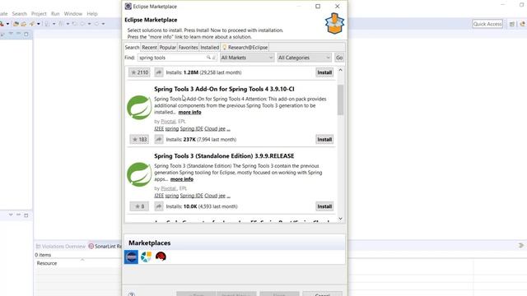The width and height of the screenshot is (527, 296).
Task: Click scroll down arrow of results list
Action: click(340, 219)
